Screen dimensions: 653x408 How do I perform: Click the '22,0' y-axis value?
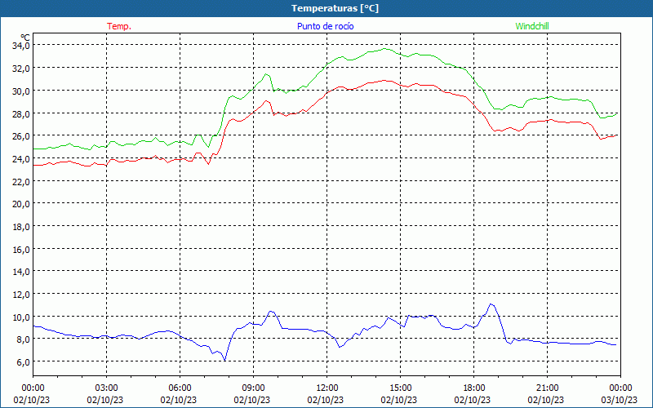(21, 181)
